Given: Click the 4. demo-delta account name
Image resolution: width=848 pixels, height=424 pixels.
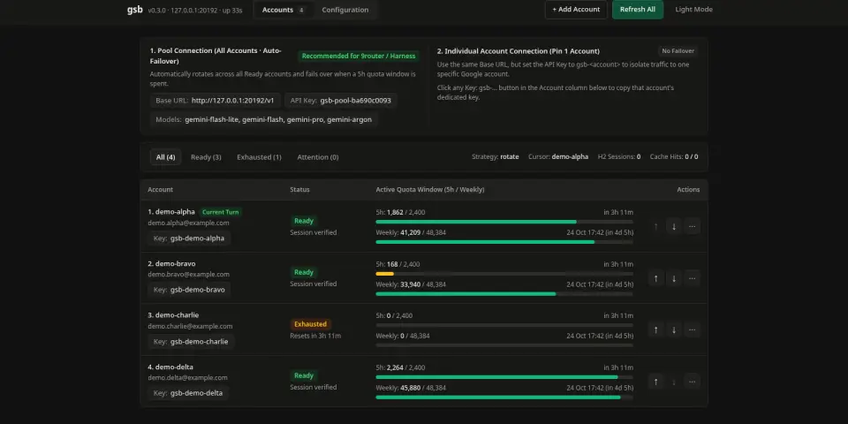Looking at the screenshot, I should (170, 367).
